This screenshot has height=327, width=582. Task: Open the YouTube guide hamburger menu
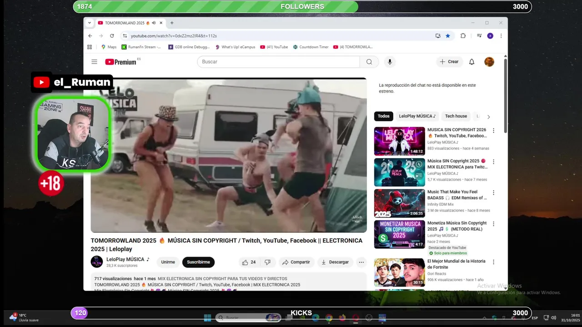coord(94,62)
